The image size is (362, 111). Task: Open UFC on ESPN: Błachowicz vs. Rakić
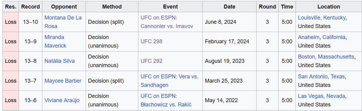pos(166,100)
